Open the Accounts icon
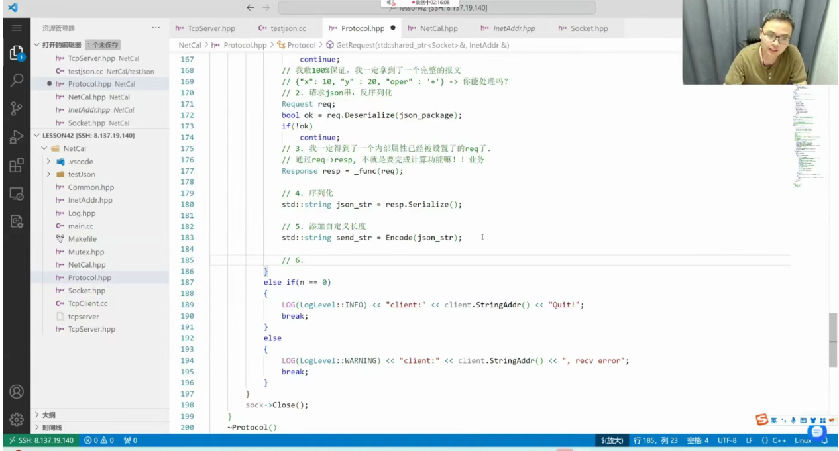 click(x=17, y=392)
